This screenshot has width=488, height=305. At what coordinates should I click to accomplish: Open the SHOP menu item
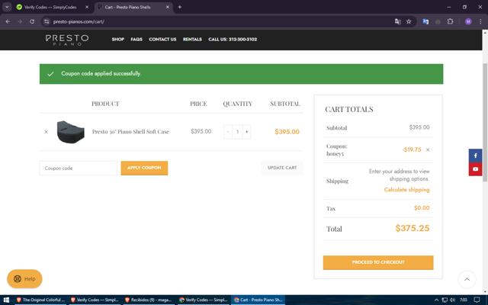click(x=118, y=39)
